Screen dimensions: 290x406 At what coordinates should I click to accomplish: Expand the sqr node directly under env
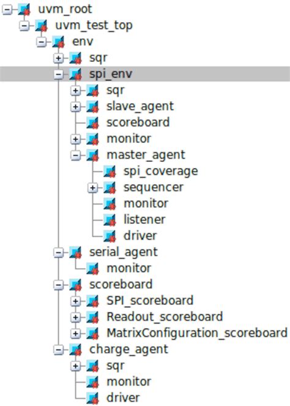[x=58, y=58]
